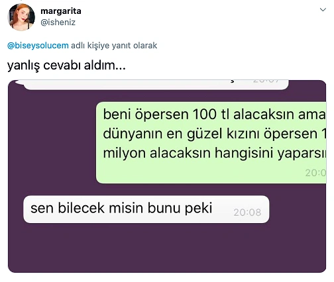Viewport: 334px width, 282px height.
Task: Click the partially hidden 20:07 timestamp
Action: pyautogui.click(x=266, y=81)
